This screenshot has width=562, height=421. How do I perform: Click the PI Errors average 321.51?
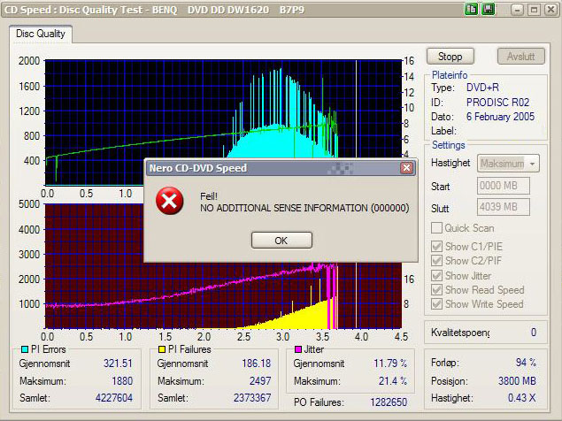(x=118, y=364)
